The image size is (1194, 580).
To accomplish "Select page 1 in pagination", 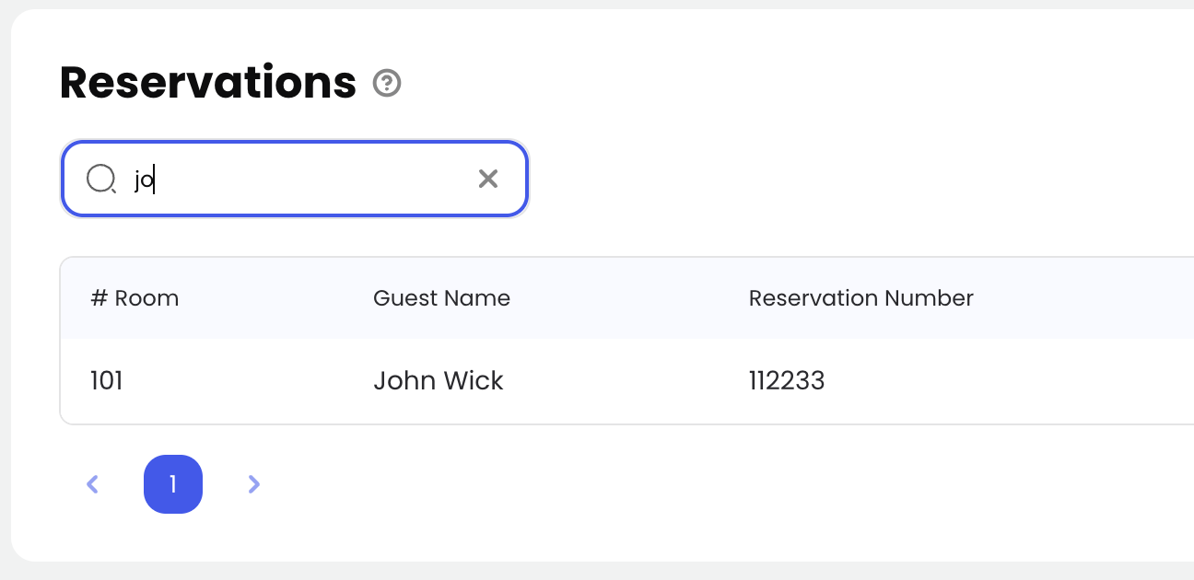I will 173,484.
